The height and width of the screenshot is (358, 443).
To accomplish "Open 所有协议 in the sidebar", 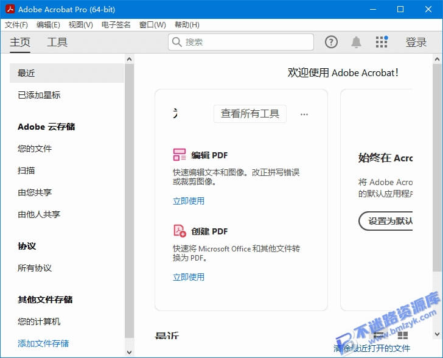I will point(35,268).
